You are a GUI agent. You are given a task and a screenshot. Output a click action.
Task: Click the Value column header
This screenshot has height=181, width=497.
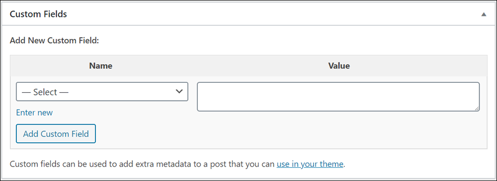(x=339, y=66)
